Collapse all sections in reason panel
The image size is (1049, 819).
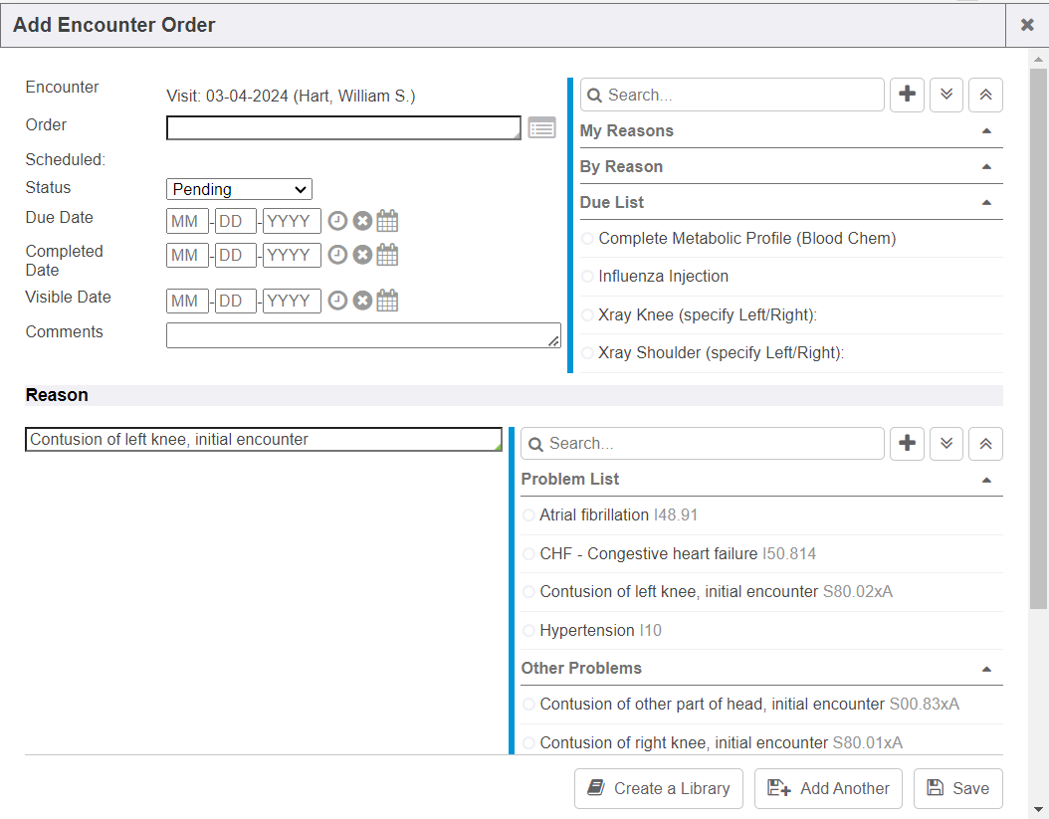(x=985, y=444)
